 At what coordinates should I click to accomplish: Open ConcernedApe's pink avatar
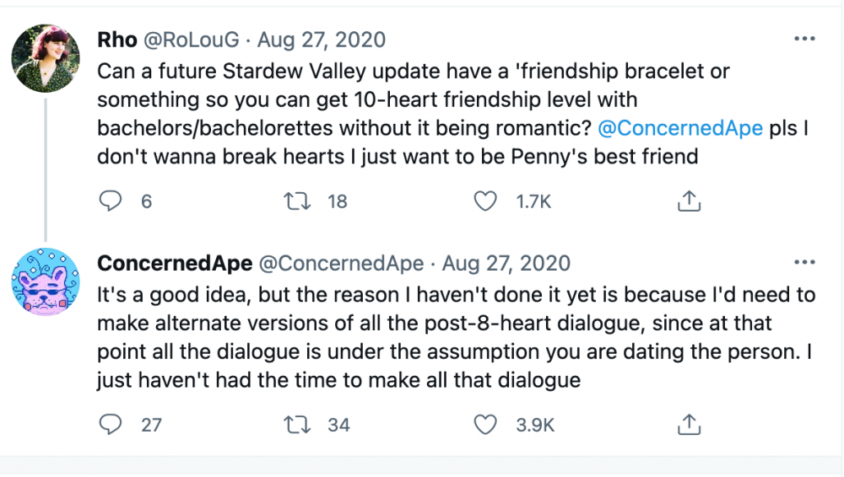(x=46, y=281)
